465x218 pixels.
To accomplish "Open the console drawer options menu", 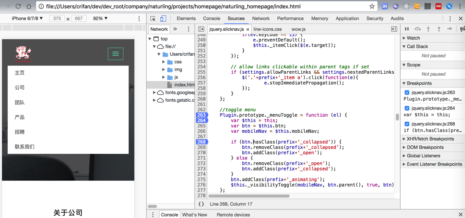I will pos(153,215).
